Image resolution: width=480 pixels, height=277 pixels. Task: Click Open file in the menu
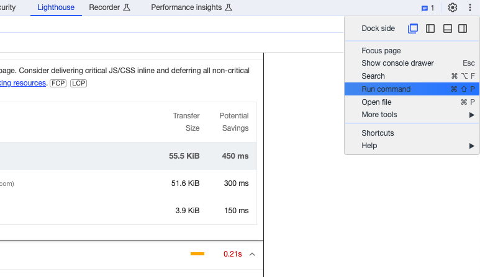[376, 102]
